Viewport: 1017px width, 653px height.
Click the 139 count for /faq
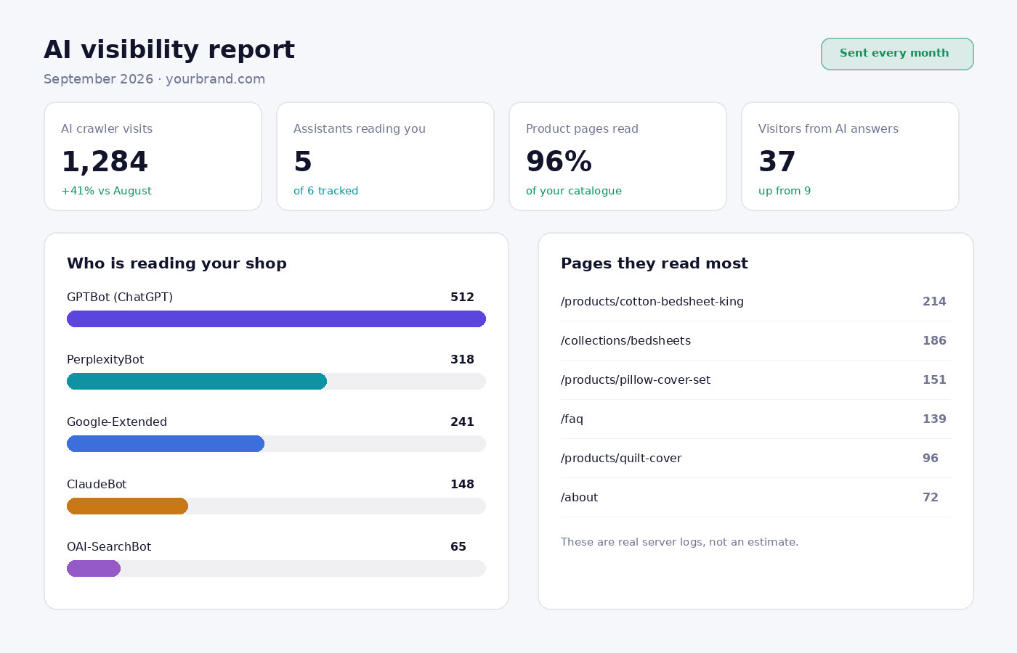click(934, 419)
